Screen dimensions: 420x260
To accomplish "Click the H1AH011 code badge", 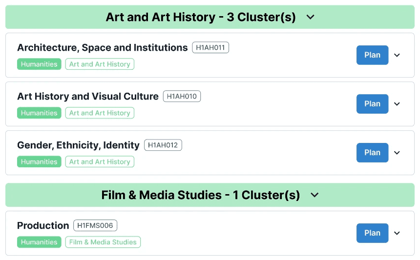I will click(210, 47).
